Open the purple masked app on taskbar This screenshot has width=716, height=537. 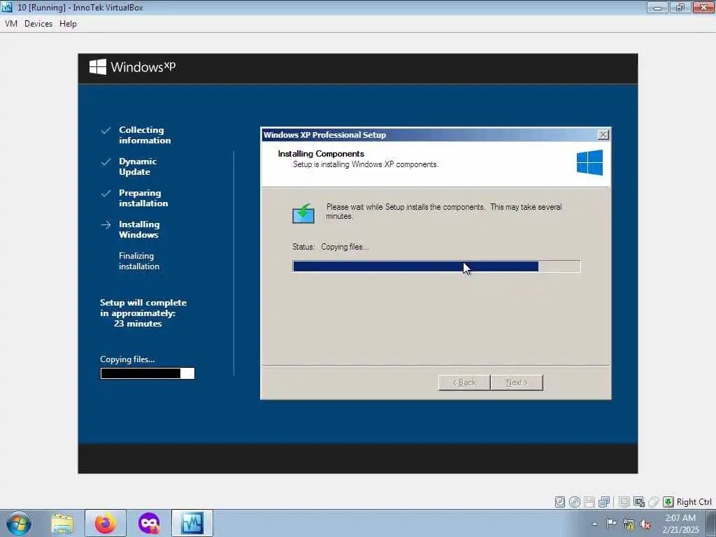click(149, 523)
